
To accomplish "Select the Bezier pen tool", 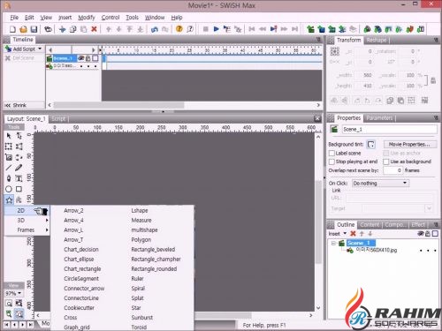I will tap(9, 178).
